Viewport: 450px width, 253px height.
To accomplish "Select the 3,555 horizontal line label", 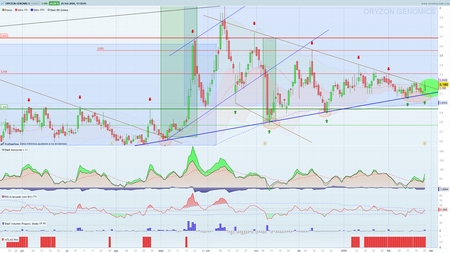I will (x=100, y=49).
